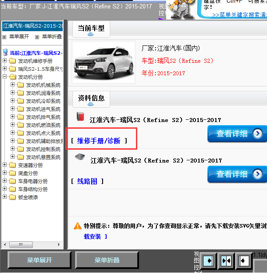The width and height of the screenshot is (267, 273).
Task: Click tree scrollbar left arrow
Action: tap(5, 244)
